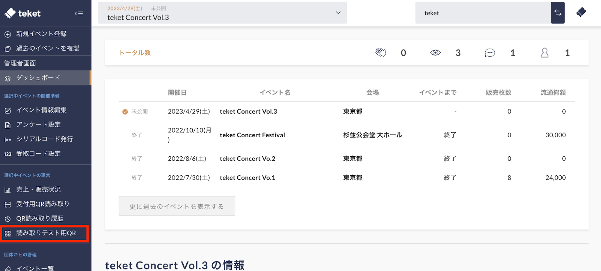
Task: Click the 管理者画面 sidebar label
Action: (x=20, y=63)
